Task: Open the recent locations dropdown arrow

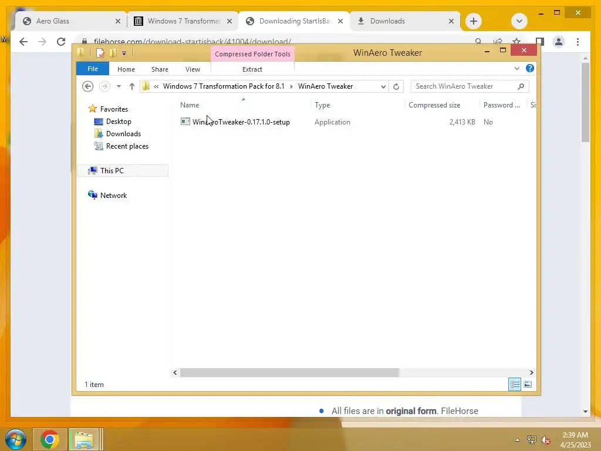Action: (119, 86)
